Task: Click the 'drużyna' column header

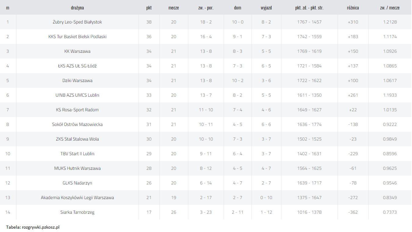Action: tap(77, 8)
